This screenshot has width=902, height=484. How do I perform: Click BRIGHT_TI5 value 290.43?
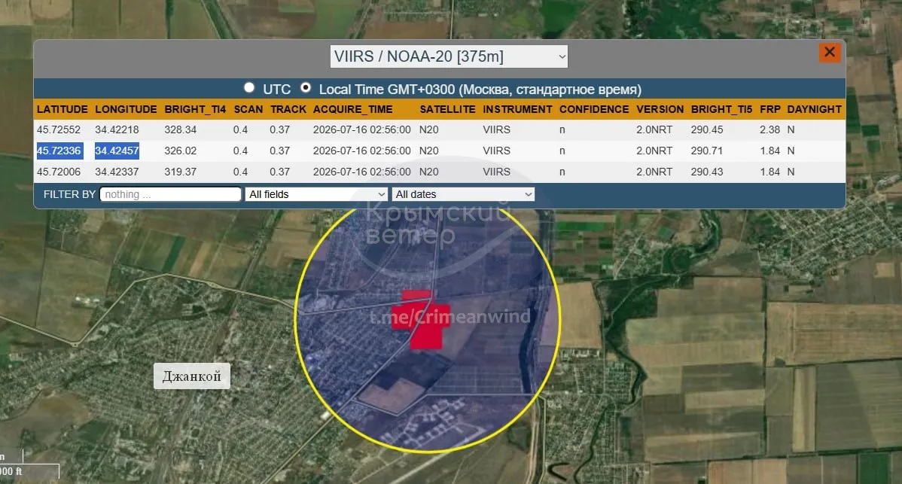[x=706, y=172]
